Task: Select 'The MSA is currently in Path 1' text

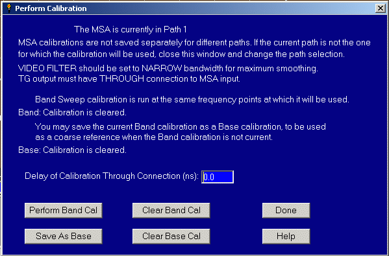Action: point(131,29)
